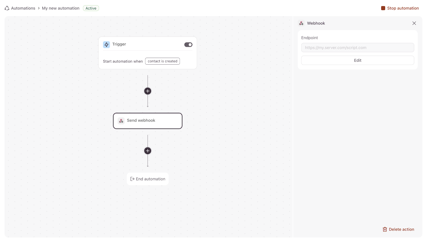The height and width of the screenshot is (242, 427).
Task: Click the Webhook panel header icon
Action: (301, 23)
